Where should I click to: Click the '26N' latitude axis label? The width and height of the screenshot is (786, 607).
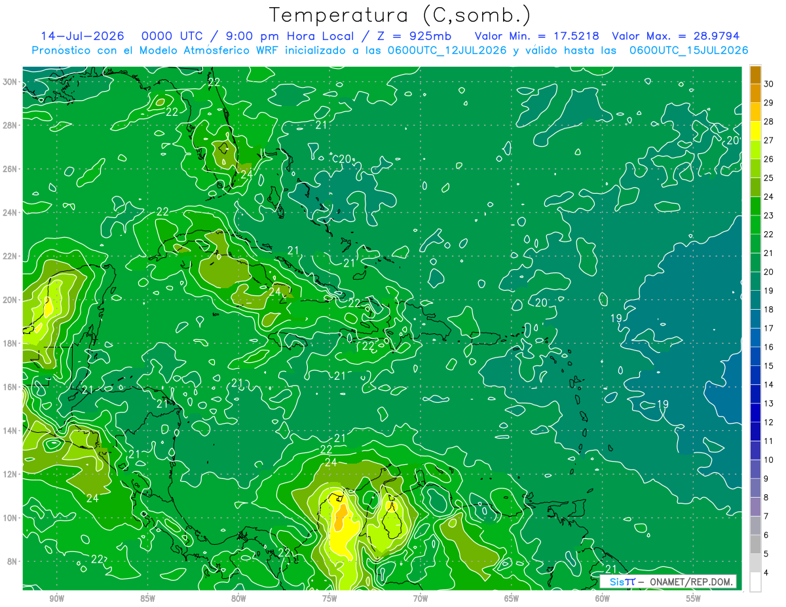10,169
